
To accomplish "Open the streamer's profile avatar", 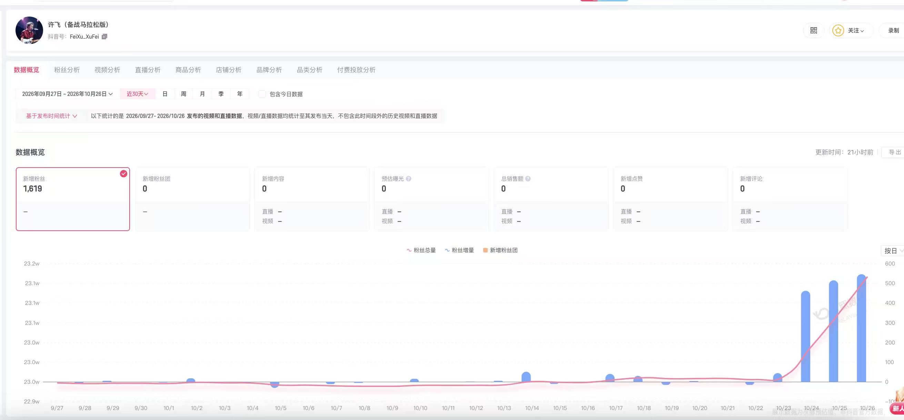I will coord(29,30).
